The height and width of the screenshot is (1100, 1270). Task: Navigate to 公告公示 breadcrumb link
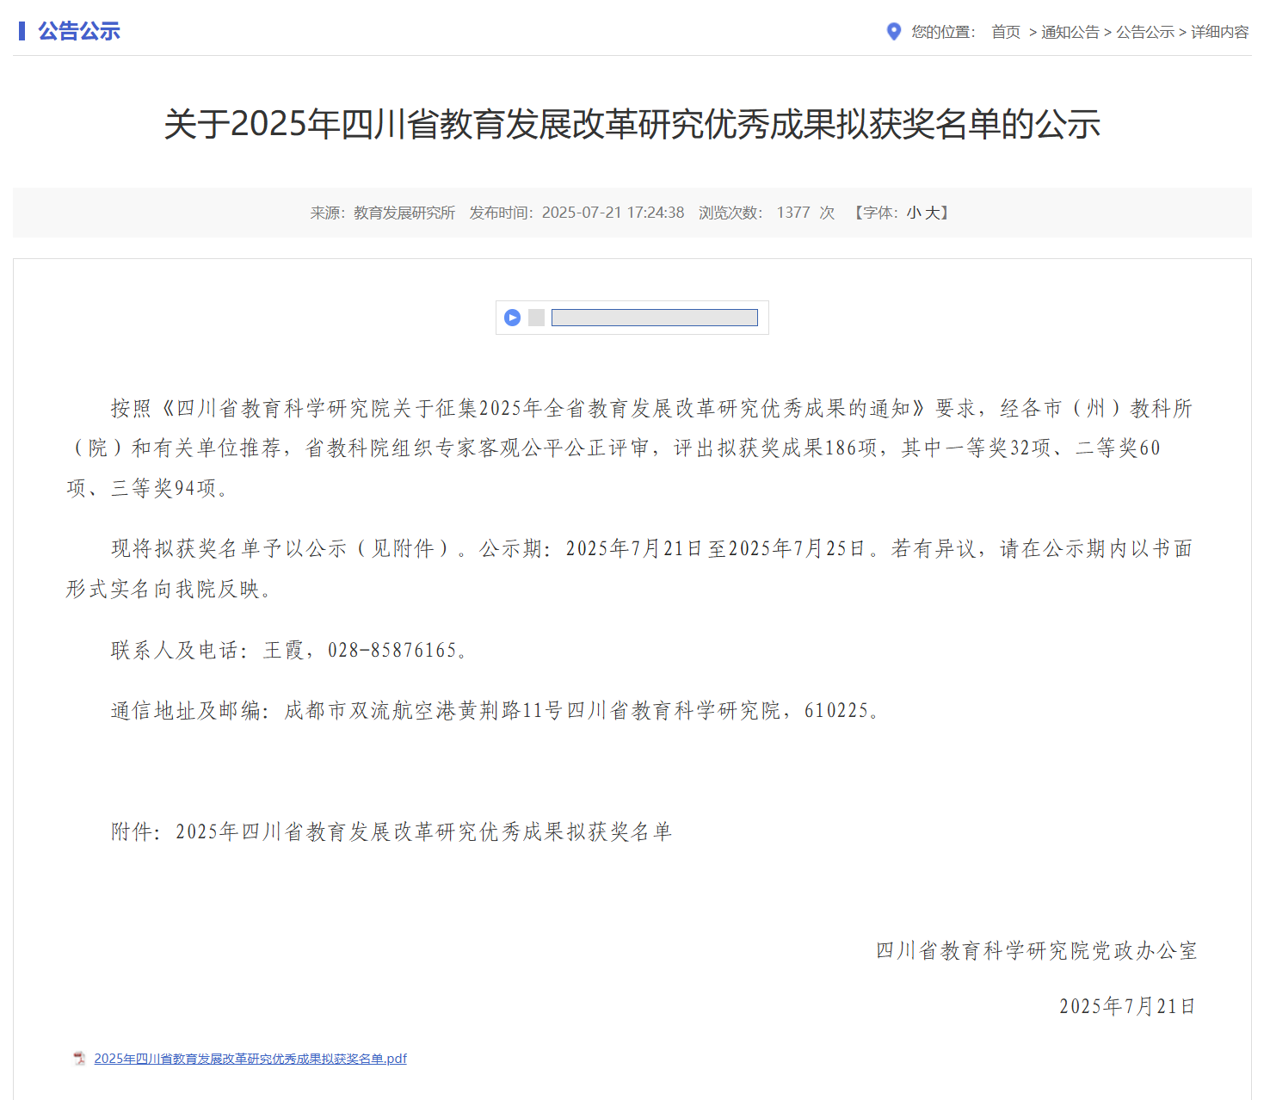(1144, 32)
